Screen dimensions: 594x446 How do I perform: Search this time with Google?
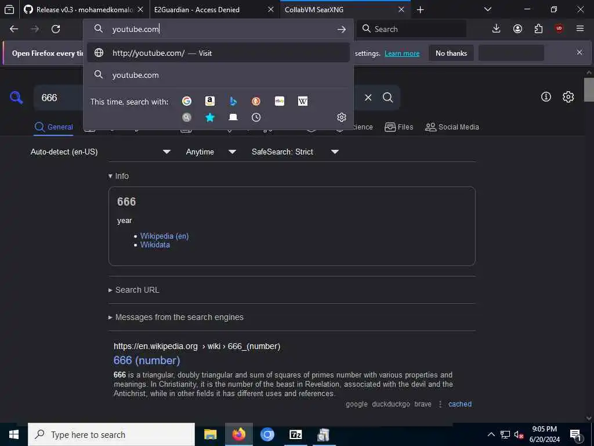click(x=187, y=101)
